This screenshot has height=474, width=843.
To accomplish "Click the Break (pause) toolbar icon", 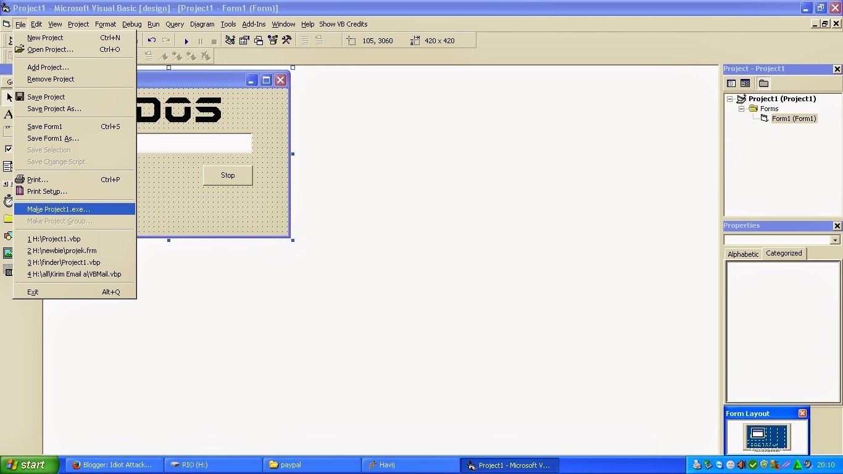I will click(x=200, y=41).
